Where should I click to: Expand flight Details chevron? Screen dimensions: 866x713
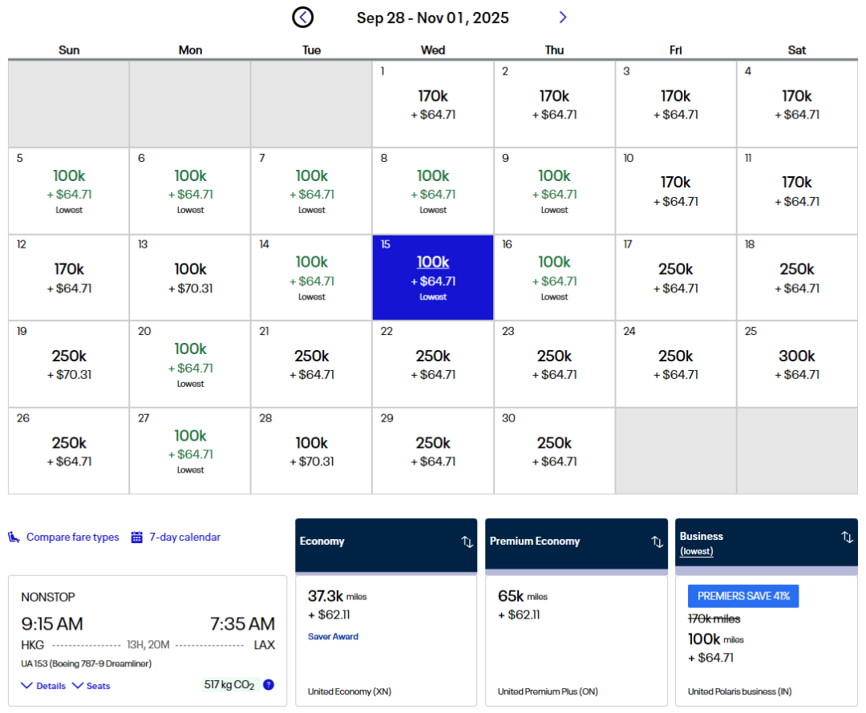[27, 686]
